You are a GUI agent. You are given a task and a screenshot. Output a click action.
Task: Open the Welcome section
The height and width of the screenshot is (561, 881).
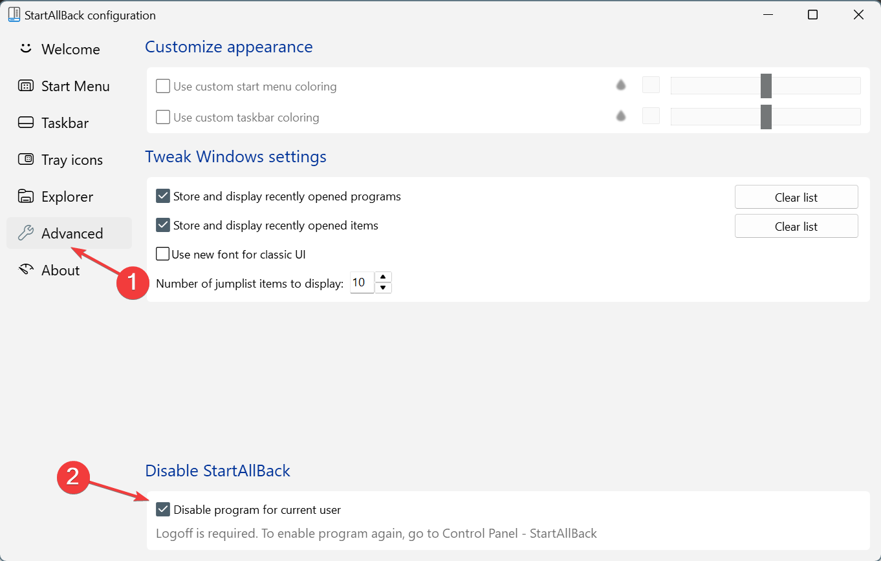pos(69,49)
